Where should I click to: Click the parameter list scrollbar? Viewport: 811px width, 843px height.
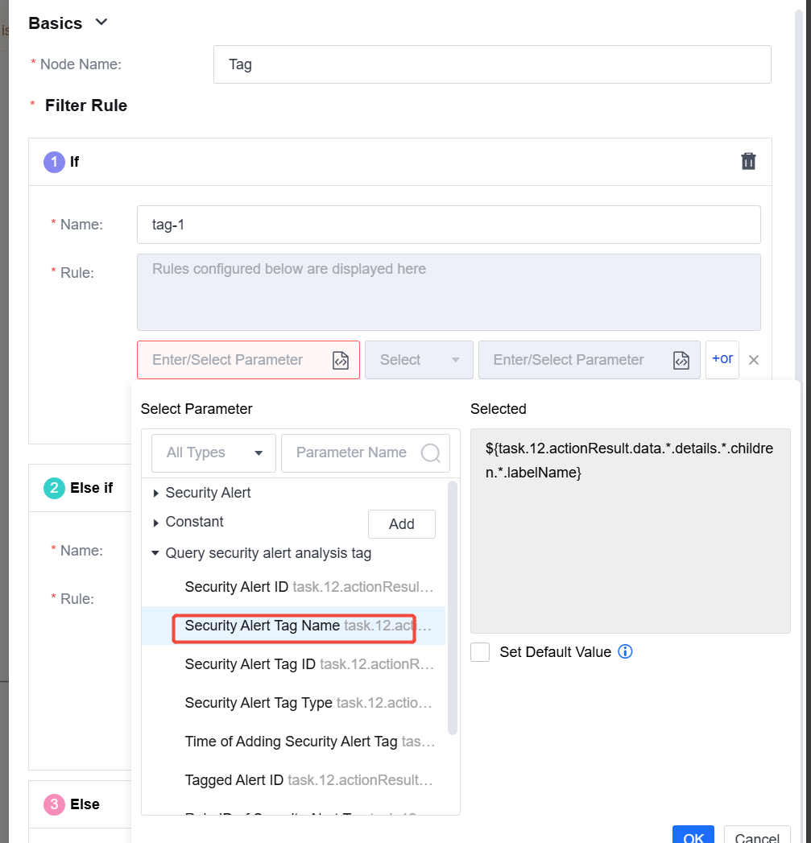453,608
